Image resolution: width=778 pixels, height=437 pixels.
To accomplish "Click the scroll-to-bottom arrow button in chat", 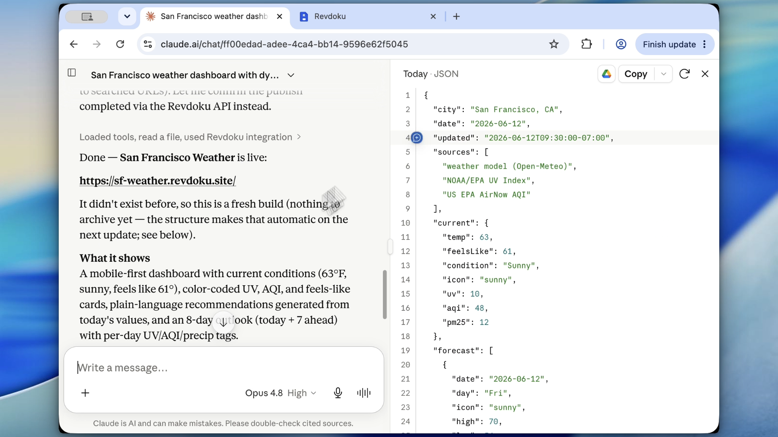I will [x=223, y=322].
